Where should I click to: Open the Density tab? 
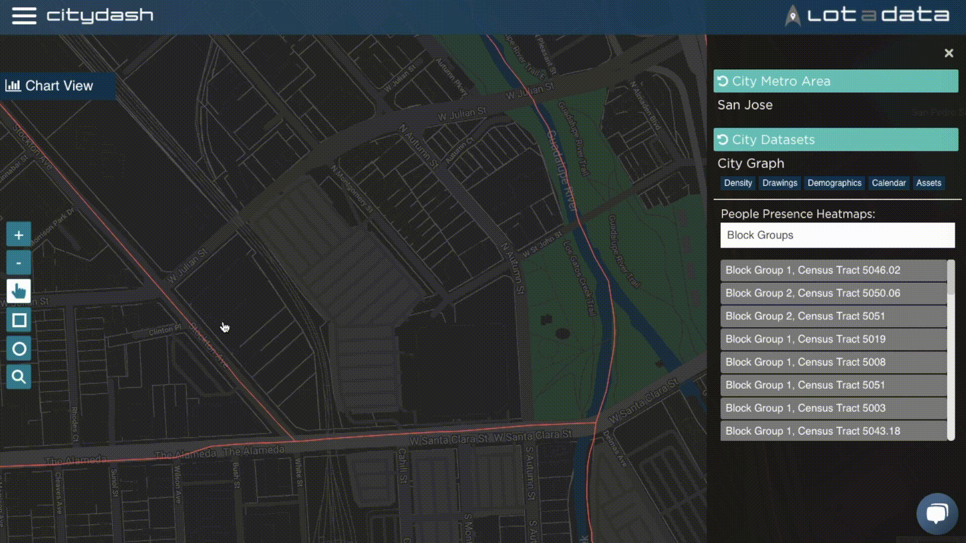[738, 183]
